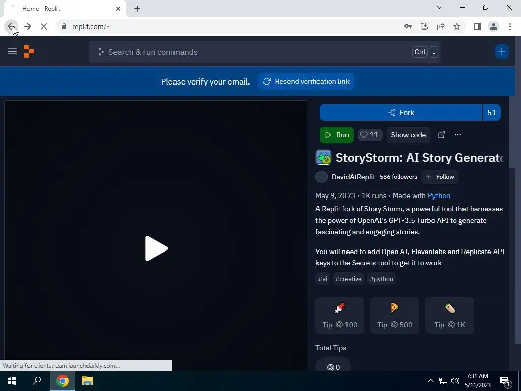Play the Repl cover video
The width and height of the screenshot is (521, 391).
pos(156,248)
